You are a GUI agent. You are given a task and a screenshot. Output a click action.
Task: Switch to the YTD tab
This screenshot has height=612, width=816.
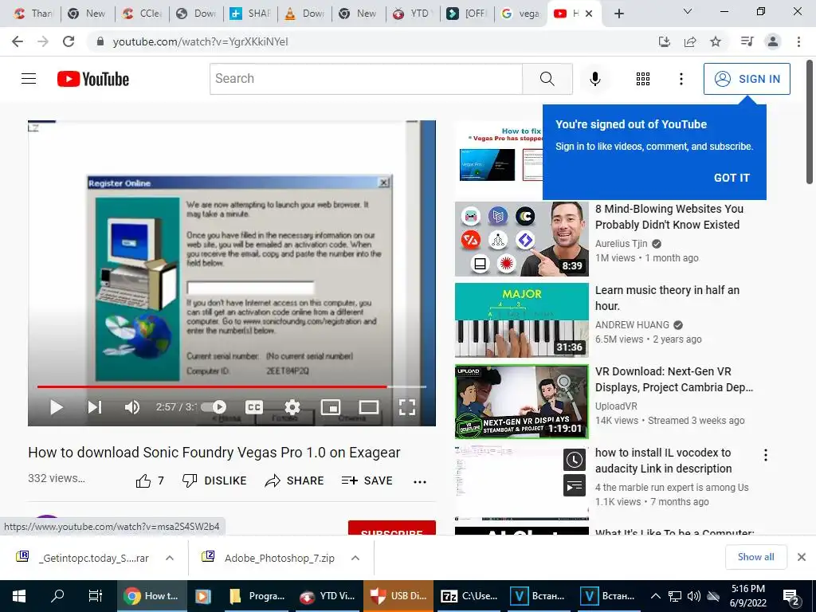point(413,14)
